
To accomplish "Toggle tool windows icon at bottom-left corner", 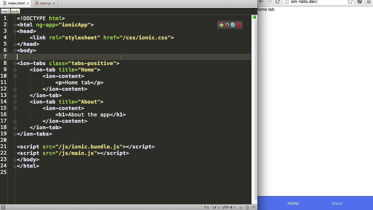I will (x=3, y=207).
